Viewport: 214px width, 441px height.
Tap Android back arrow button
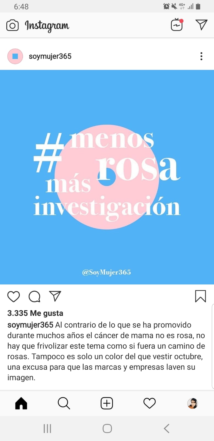tap(166, 429)
